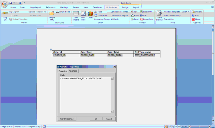
Task: Confirm dialog with OK button
Action: click(x=96, y=119)
